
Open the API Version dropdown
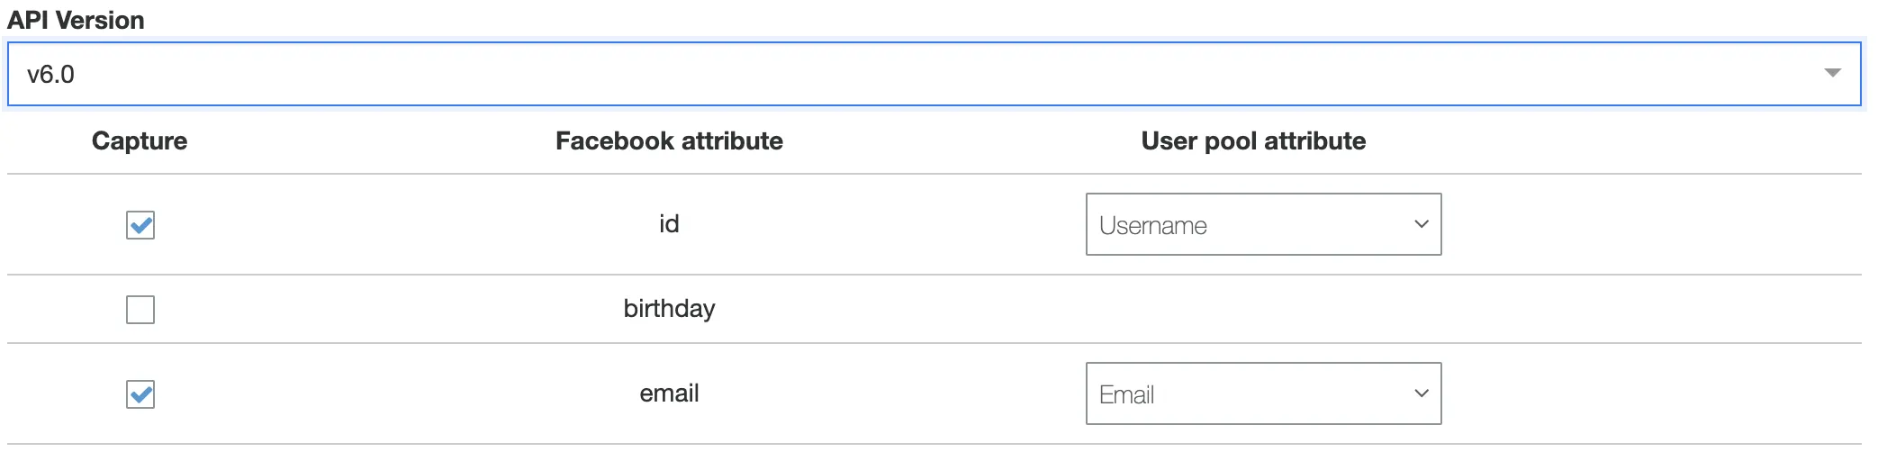point(933,74)
